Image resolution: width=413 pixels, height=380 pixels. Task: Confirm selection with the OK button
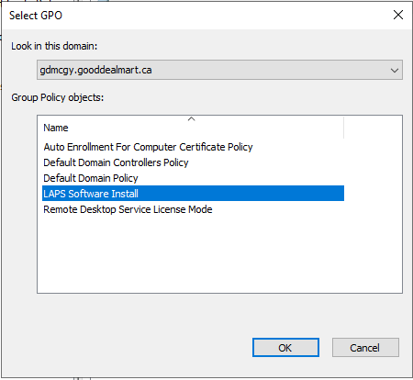tap(285, 348)
